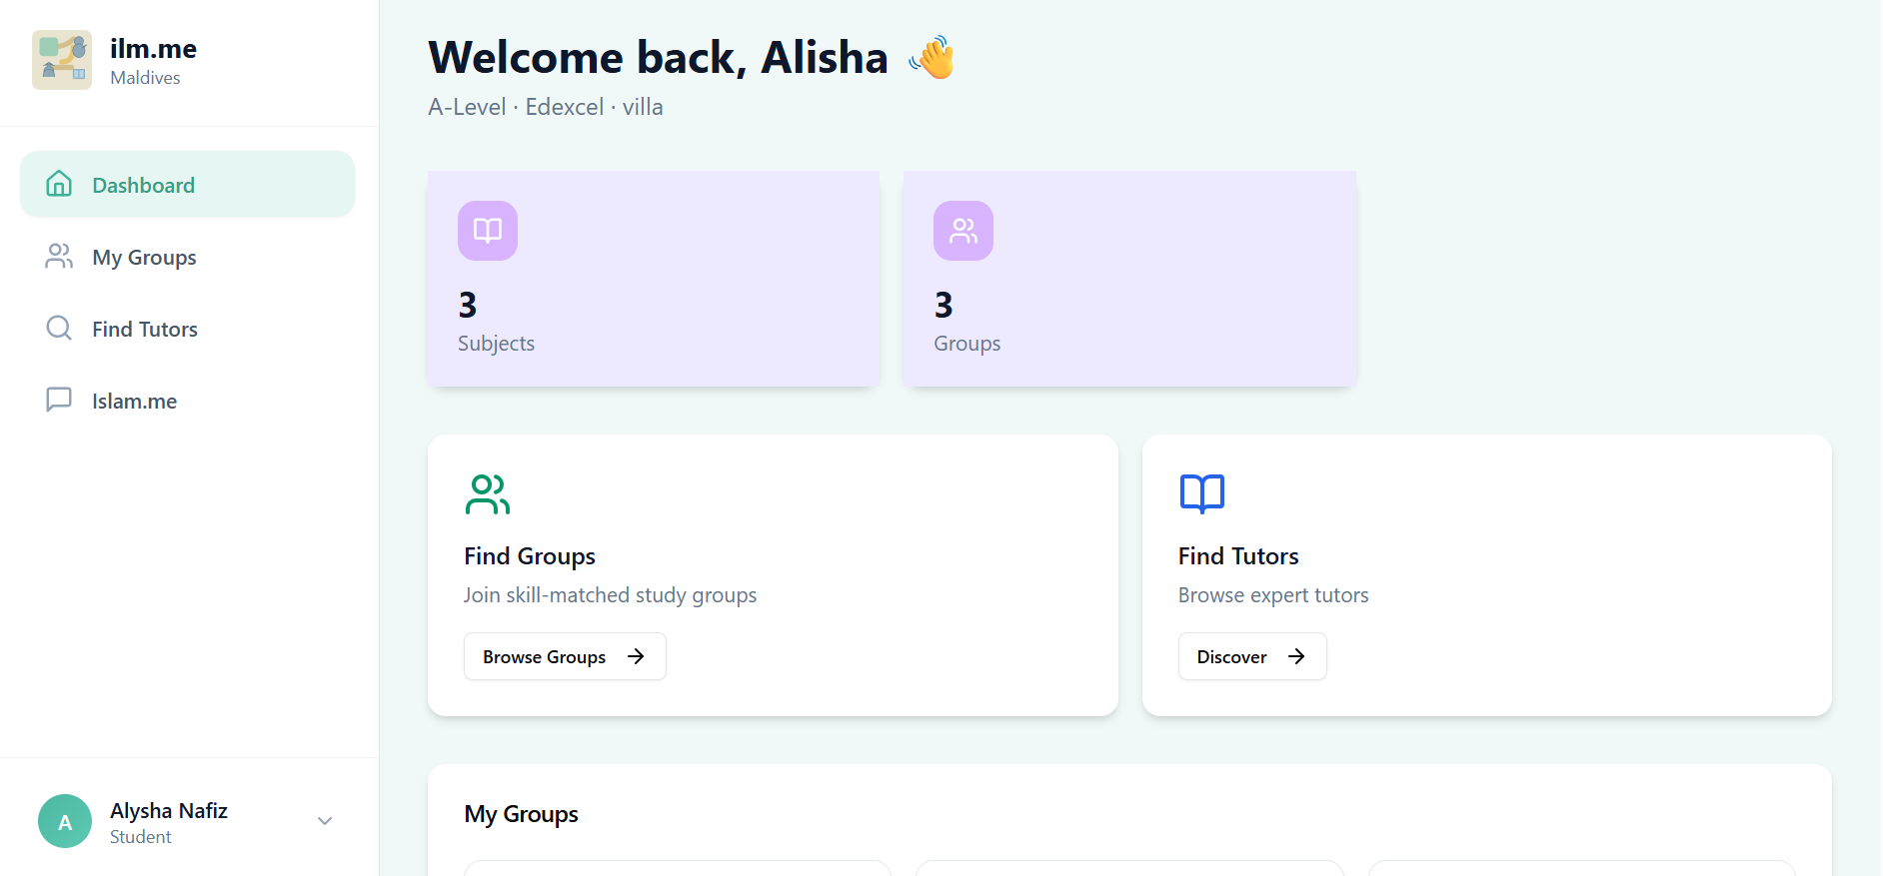Click the purple people icon on Groups card
Screen dimensions: 1883x876
pos(962,230)
